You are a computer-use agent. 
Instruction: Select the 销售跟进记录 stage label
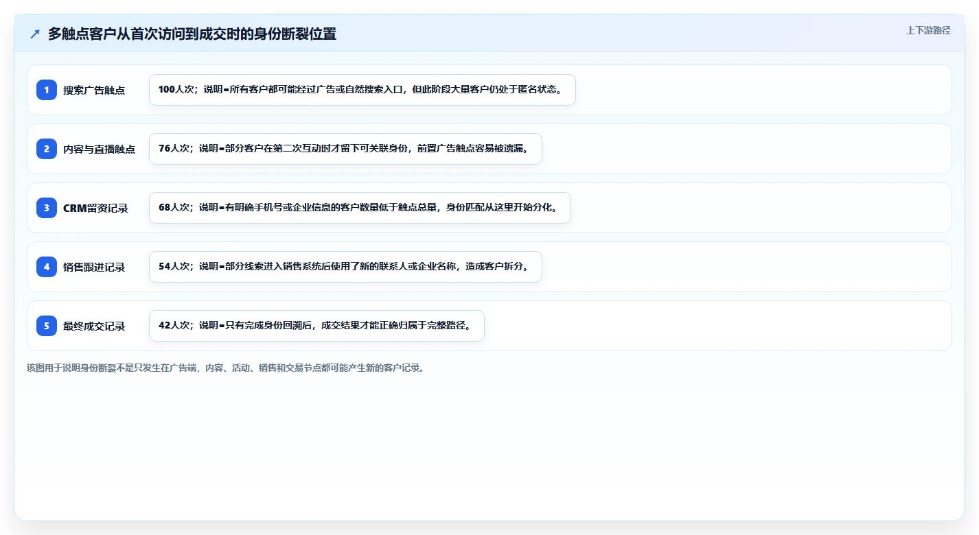click(94, 267)
